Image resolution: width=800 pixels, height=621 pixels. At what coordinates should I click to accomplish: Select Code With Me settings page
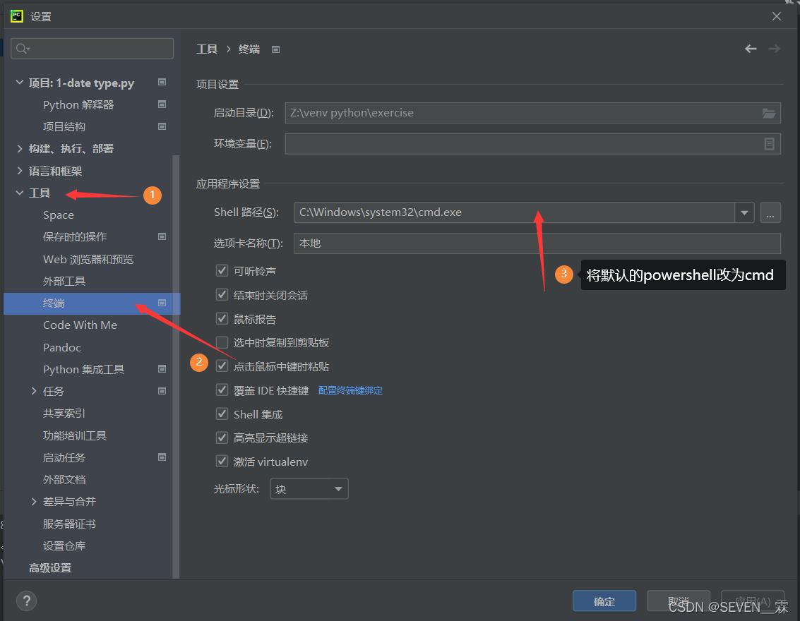[80, 325]
